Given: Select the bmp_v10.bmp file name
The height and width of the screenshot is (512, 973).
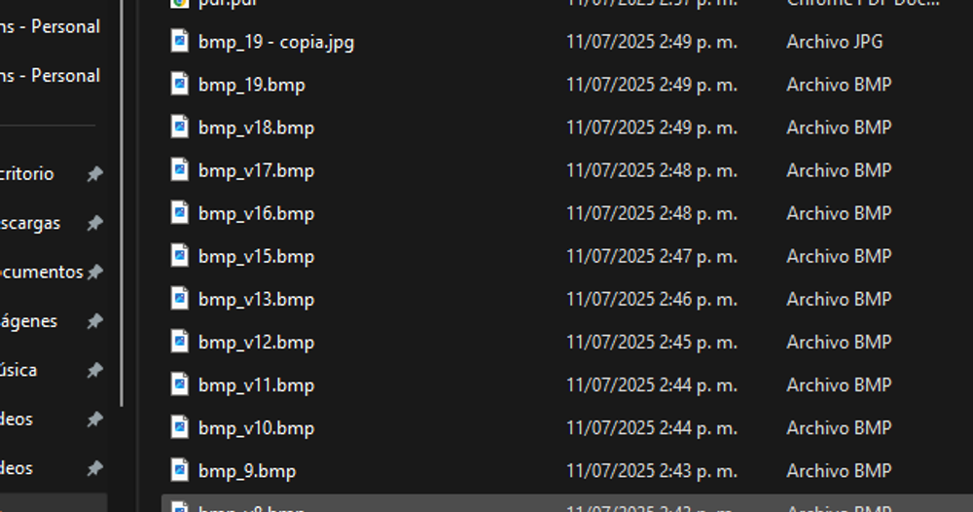Looking at the screenshot, I should point(256,427).
